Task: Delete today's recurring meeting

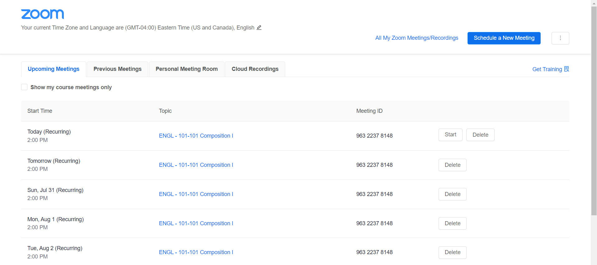Action: pos(480,135)
